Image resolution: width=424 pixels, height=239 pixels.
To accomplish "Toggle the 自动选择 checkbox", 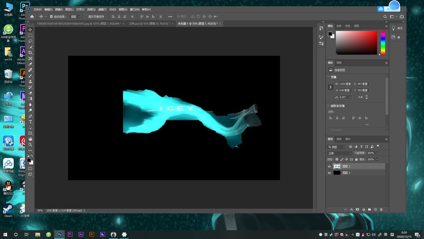I will pos(51,17).
